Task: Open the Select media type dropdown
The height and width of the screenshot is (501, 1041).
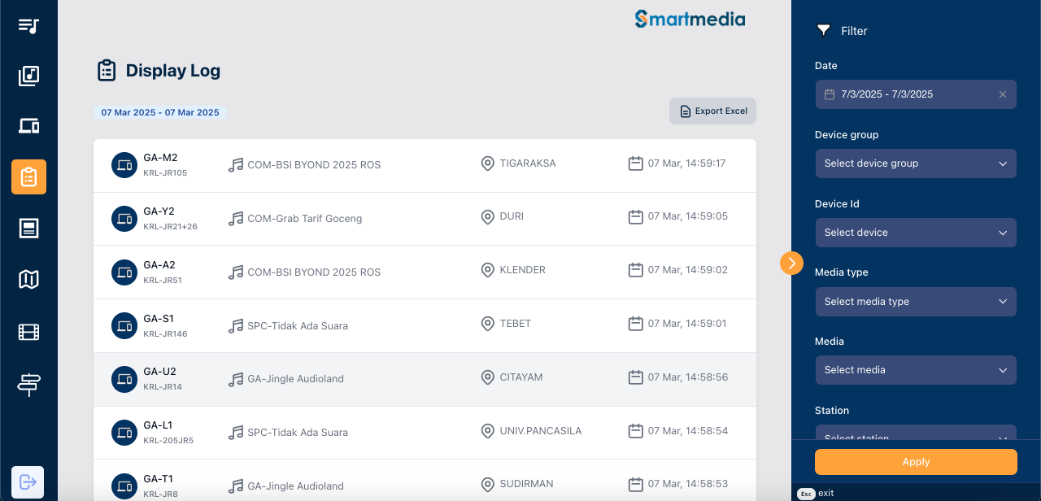Action: coord(916,302)
